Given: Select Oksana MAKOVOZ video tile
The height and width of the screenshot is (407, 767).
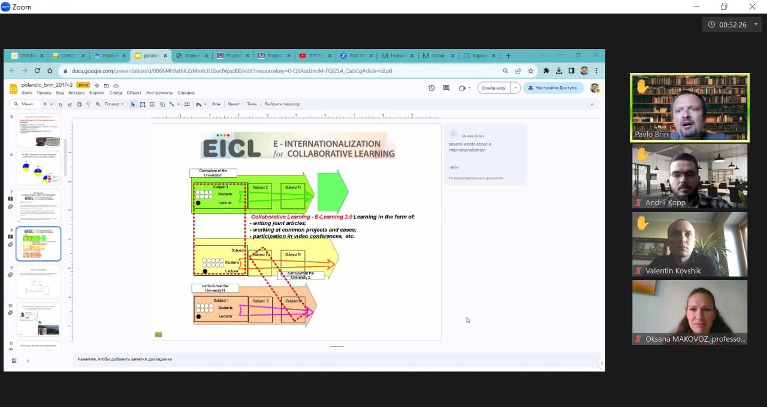Looking at the screenshot, I should 690,312.
